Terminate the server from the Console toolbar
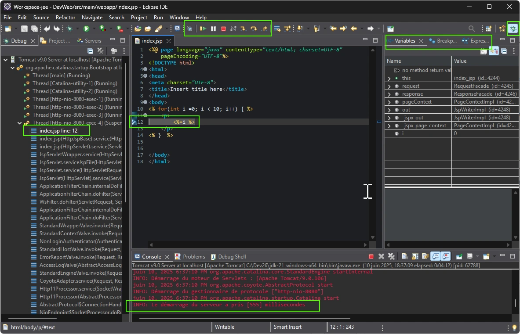 coord(371,257)
